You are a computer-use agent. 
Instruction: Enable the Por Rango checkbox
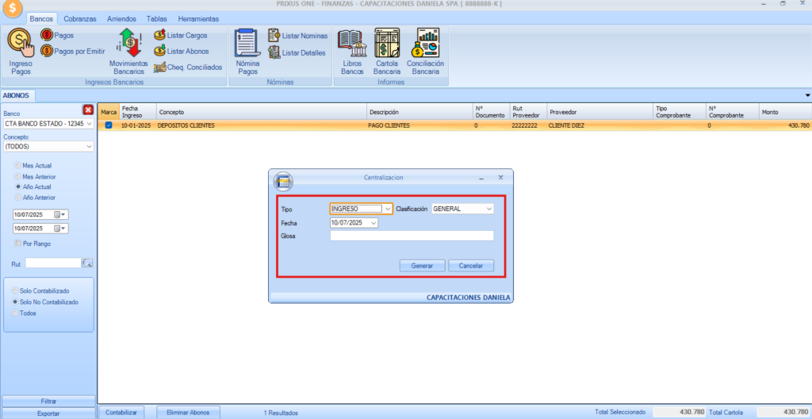[18, 243]
